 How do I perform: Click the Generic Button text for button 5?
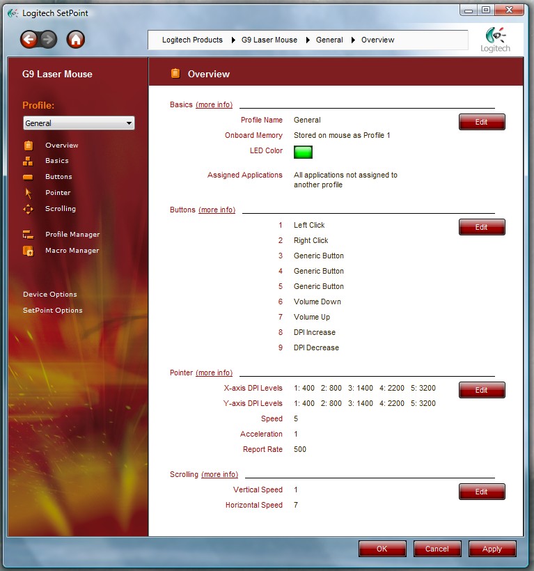(319, 286)
